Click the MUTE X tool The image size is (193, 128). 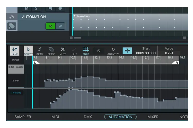(63, 51)
